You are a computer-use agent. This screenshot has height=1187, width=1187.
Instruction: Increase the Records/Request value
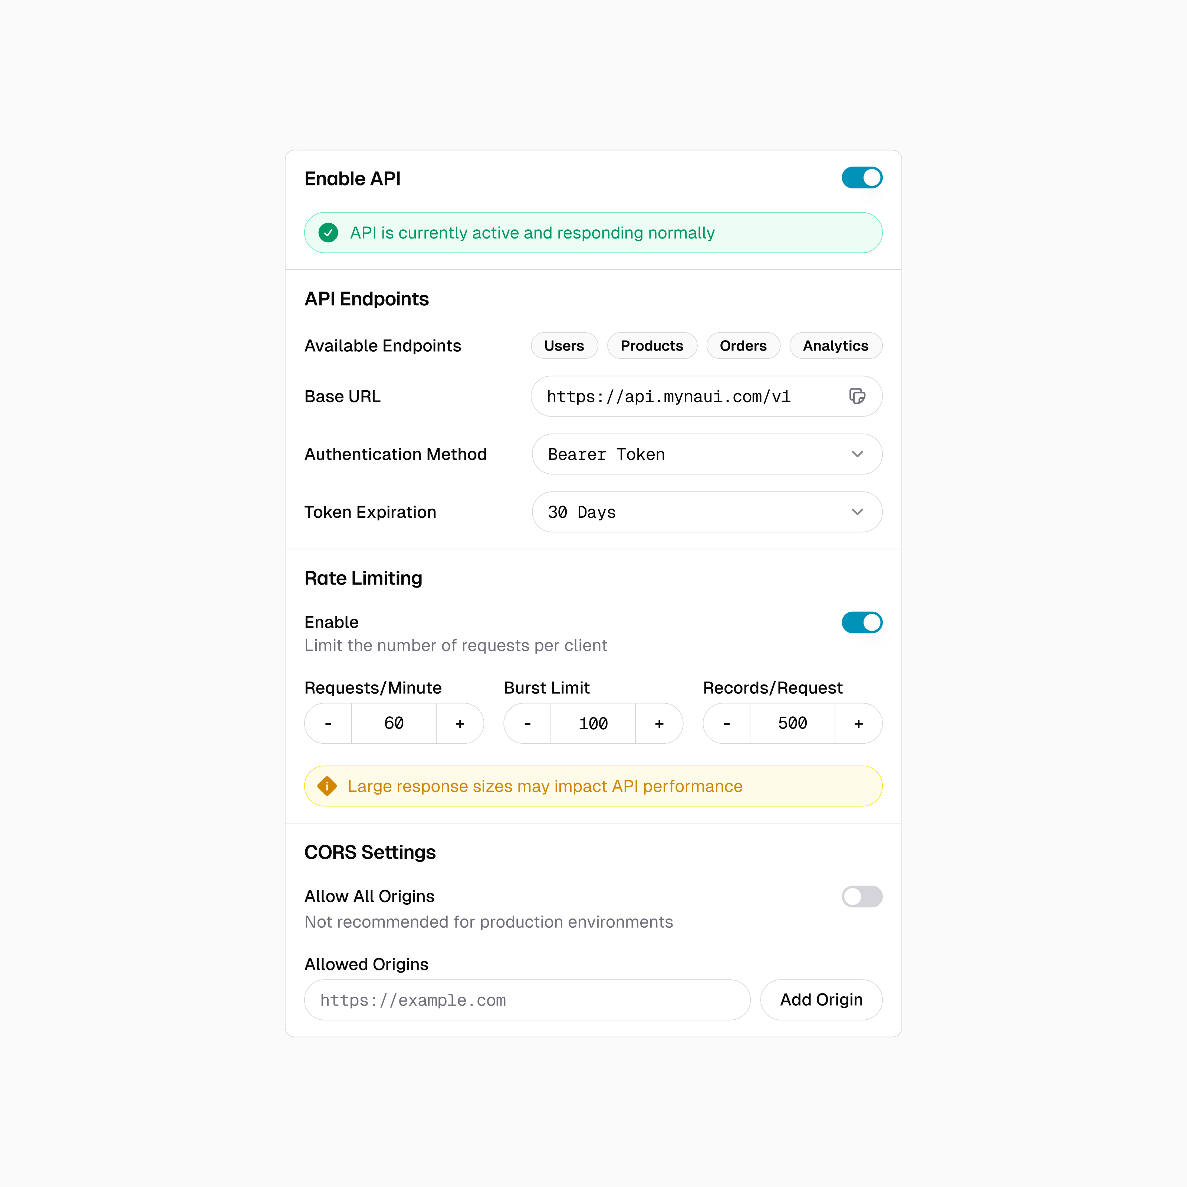pyautogui.click(x=858, y=724)
